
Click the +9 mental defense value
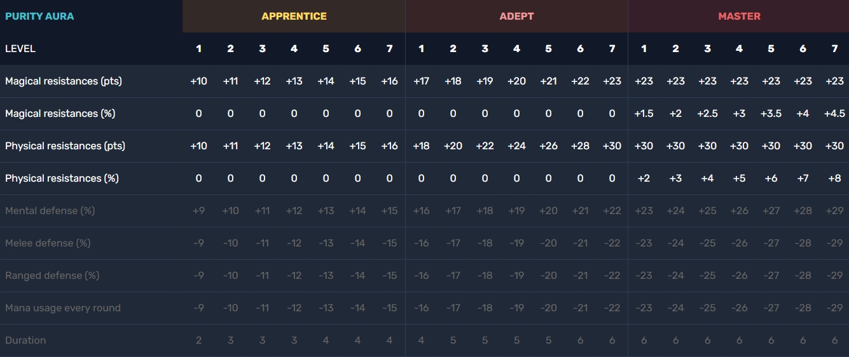coord(198,211)
